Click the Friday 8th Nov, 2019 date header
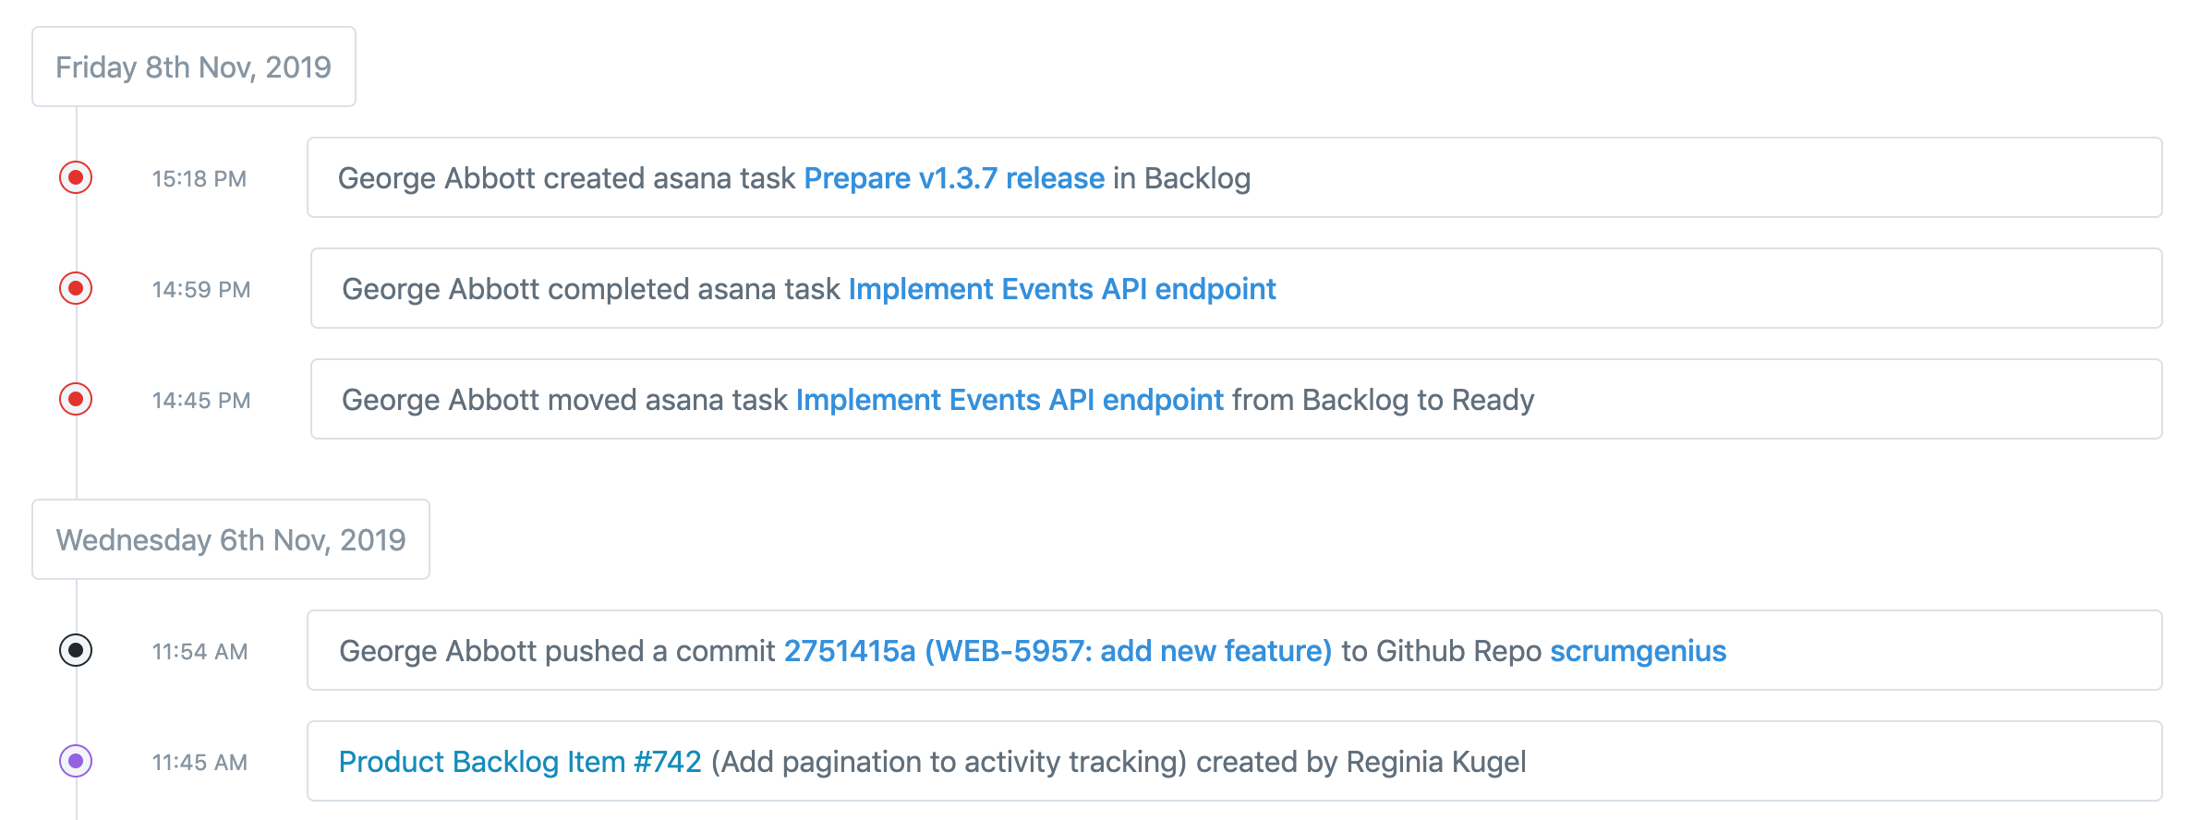2189x820 pixels. click(193, 66)
